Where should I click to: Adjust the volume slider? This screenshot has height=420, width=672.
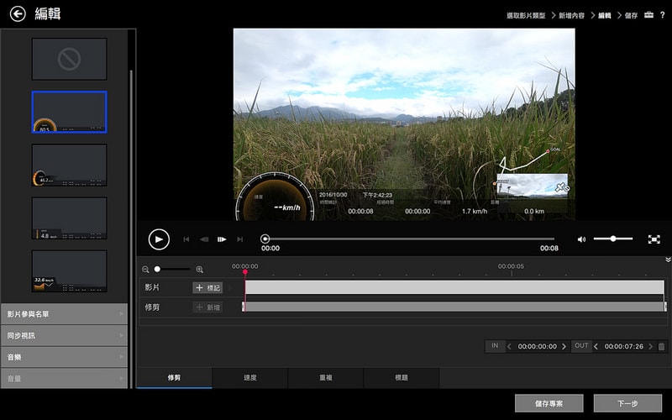(x=613, y=239)
